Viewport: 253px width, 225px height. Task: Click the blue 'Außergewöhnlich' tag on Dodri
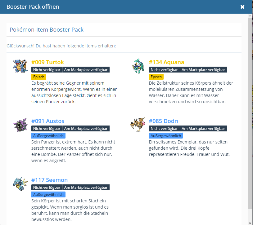tap(166, 136)
